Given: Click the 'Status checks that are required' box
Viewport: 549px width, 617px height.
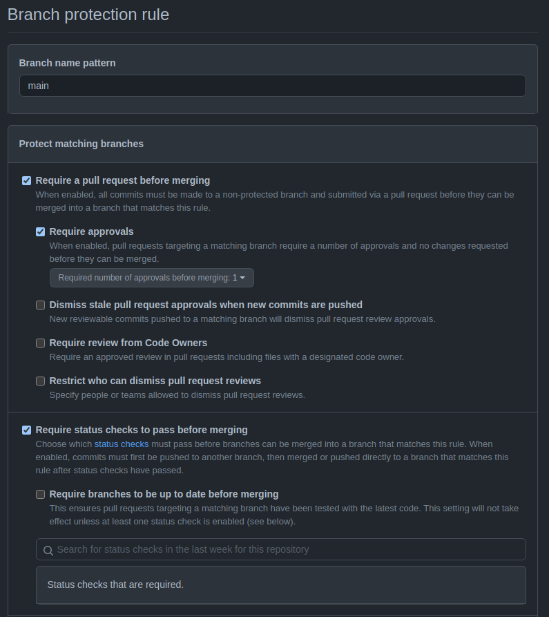Looking at the screenshot, I should click(x=280, y=585).
